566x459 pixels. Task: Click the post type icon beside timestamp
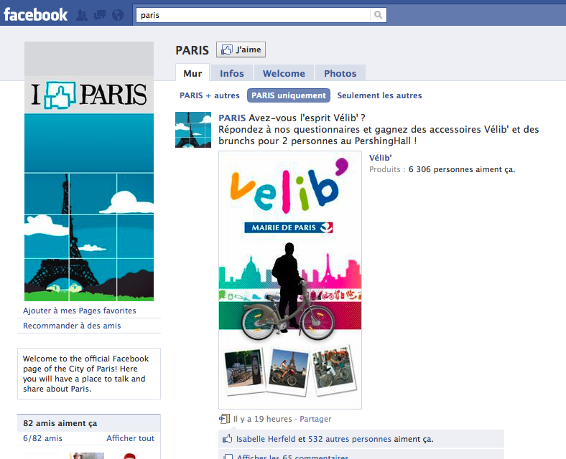[x=224, y=419]
